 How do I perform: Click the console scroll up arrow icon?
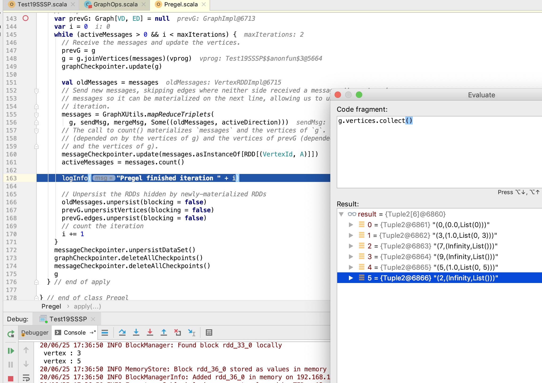coord(26,350)
